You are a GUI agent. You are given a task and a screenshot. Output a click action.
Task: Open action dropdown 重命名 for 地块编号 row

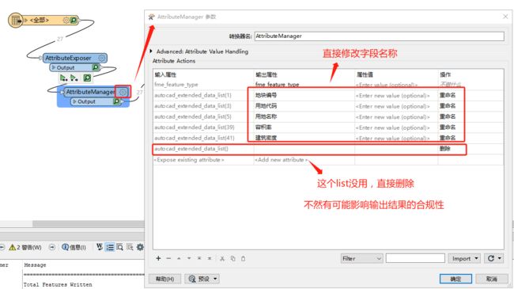coord(471,95)
